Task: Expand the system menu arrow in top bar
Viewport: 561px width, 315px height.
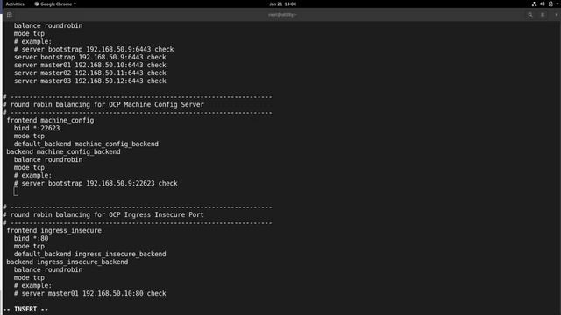Action: click(557, 3)
